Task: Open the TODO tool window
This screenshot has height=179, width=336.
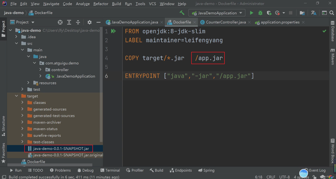Action: (x=35, y=170)
